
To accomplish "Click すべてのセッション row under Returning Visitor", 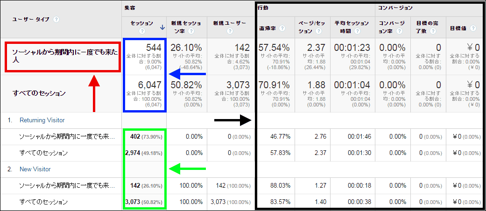I will tap(43, 153).
